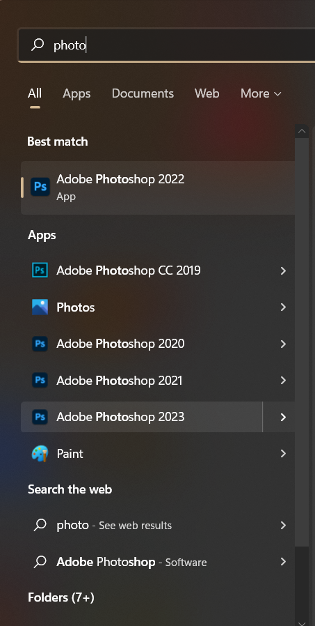
Task: Switch to the Documents tab
Action: click(143, 93)
